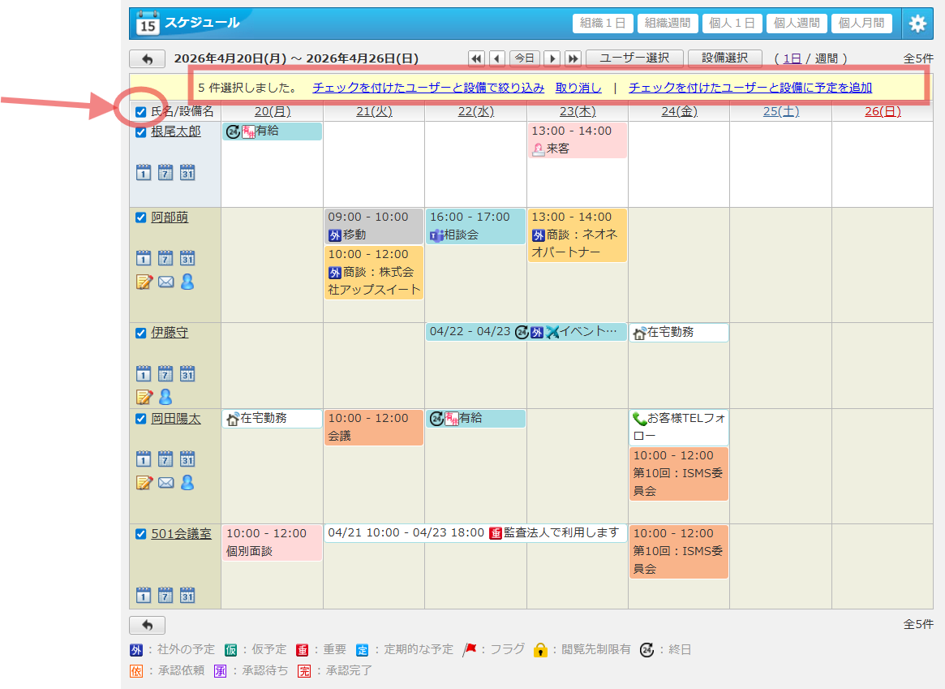Open 阿部萌's weekly calendar icon
The width and height of the screenshot is (945, 689).
coord(165,257)
